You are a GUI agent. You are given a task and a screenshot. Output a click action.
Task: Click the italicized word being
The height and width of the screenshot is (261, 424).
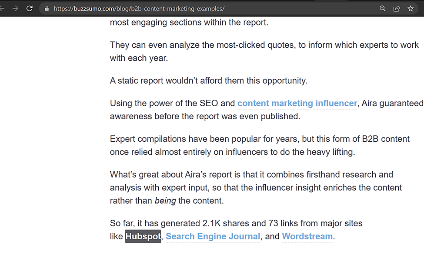165,201
